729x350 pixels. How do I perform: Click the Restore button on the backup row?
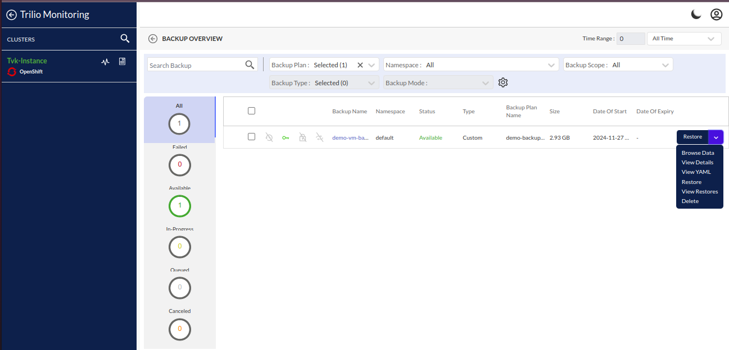[x=692, y=137]
